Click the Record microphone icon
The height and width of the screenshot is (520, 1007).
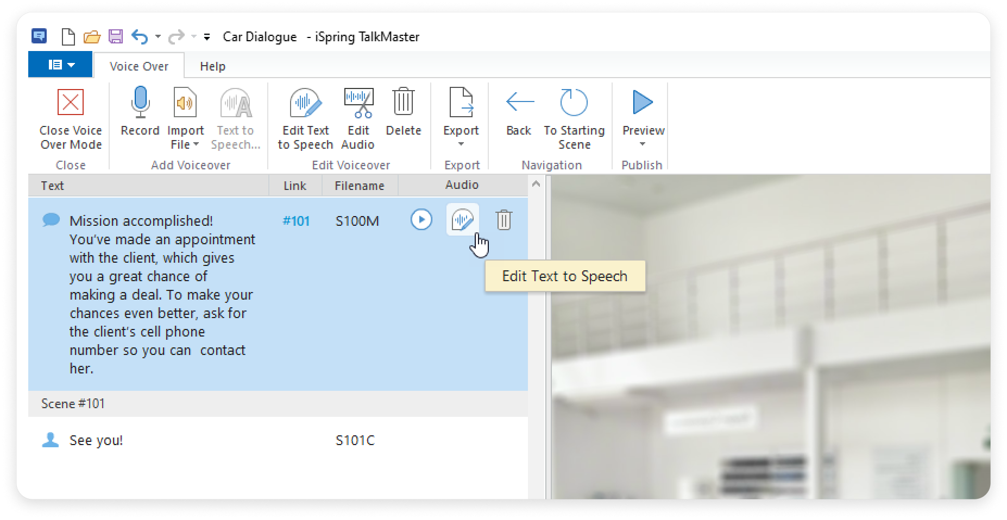tap(140, 103)
